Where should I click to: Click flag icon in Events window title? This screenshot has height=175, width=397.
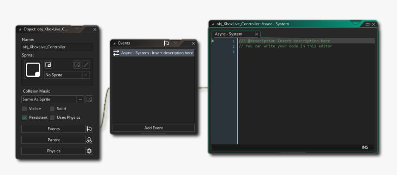click(166, 43)
